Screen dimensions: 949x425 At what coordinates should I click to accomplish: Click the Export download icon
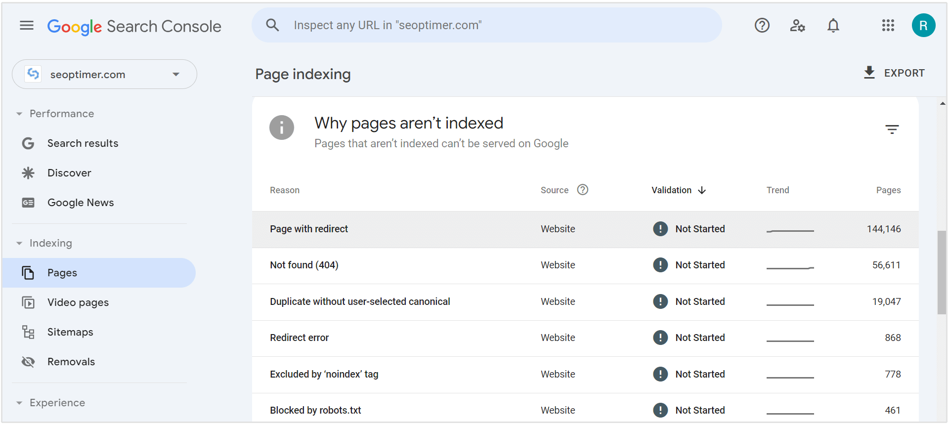coord(869,73)
